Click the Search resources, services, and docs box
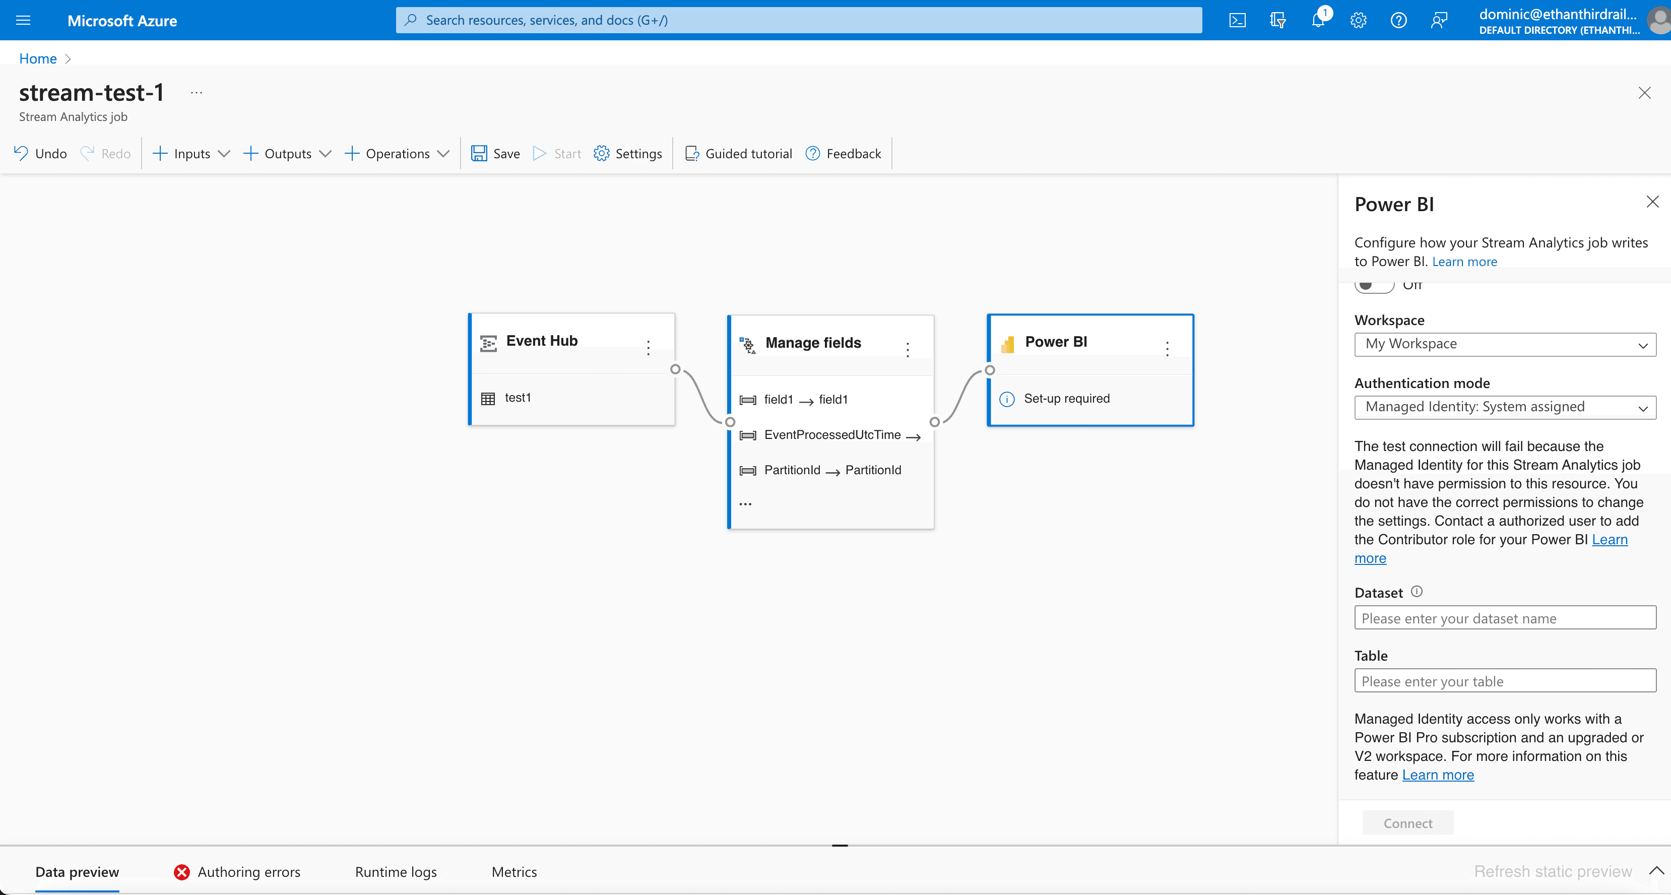Viewport: 1671px width, 895px height. point(799,20)
